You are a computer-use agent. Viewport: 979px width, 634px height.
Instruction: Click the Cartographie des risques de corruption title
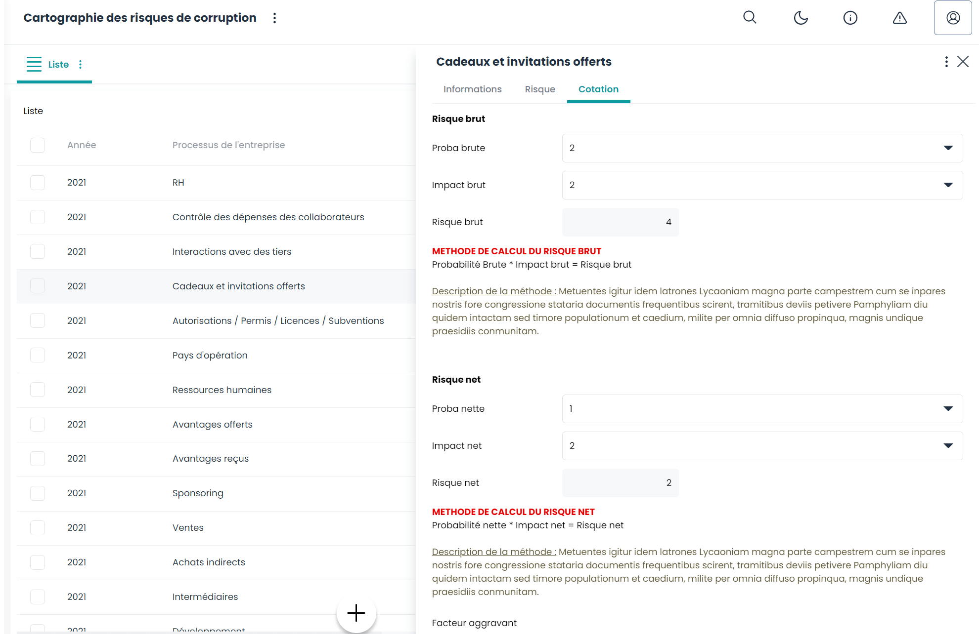coord(140,18)
